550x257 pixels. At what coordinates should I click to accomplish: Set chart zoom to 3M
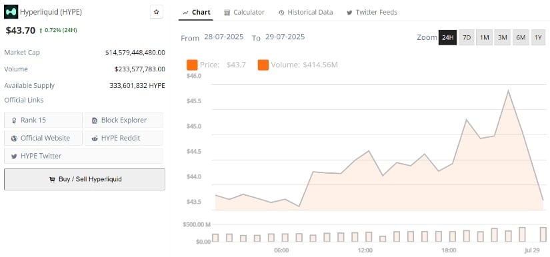503,37
